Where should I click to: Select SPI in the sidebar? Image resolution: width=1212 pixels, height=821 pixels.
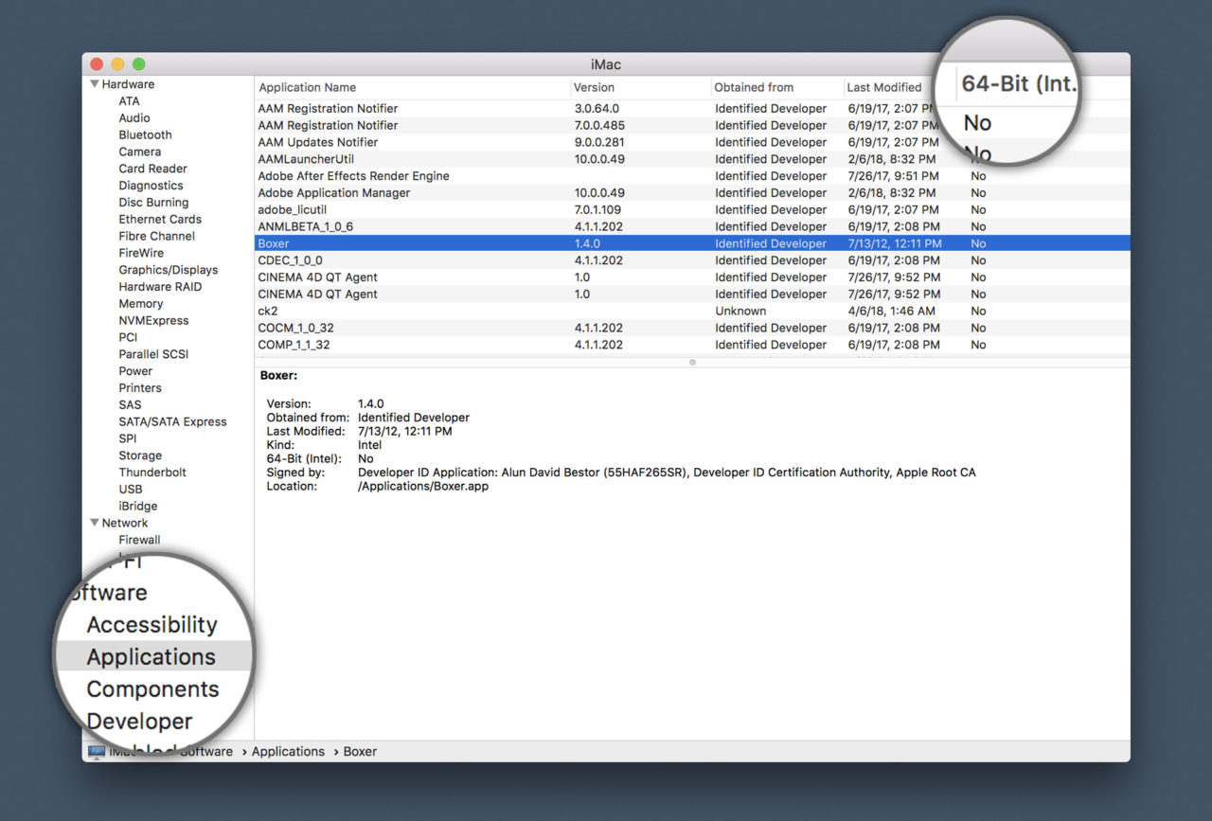[127, 438]
